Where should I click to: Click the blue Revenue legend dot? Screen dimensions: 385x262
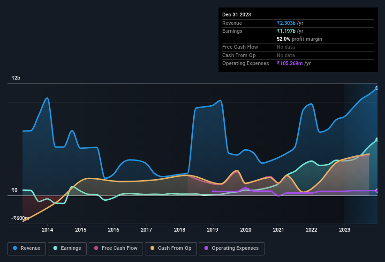(15, 248)
